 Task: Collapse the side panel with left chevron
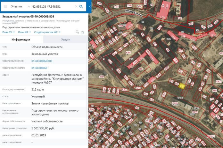tap(89, 6)
